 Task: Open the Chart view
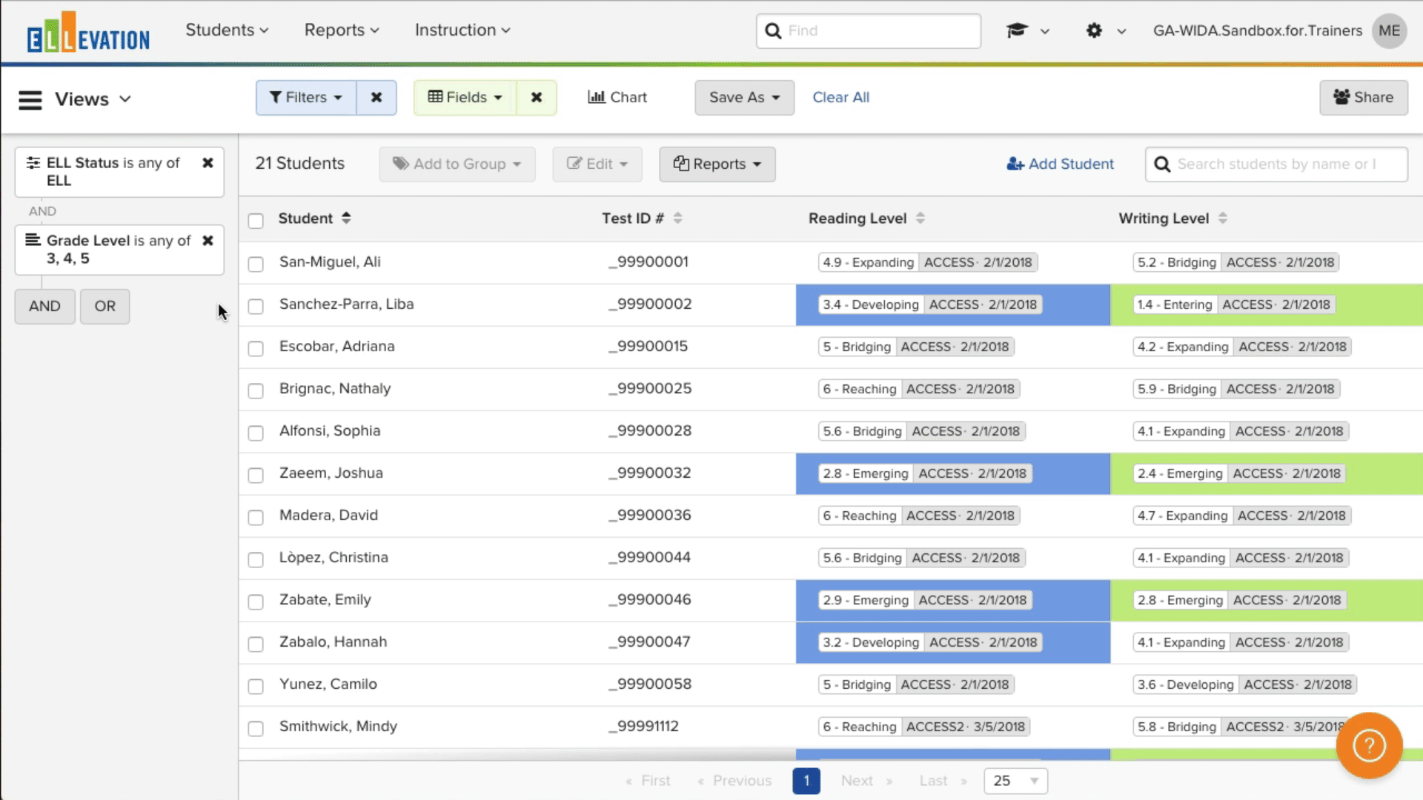617,98
